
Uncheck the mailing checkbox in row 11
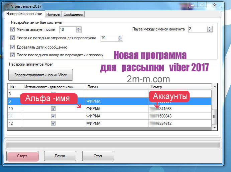click(53, 116)
